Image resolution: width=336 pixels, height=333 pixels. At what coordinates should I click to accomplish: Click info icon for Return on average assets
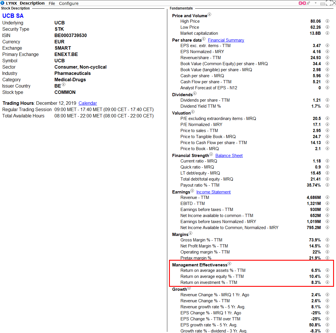327,270
